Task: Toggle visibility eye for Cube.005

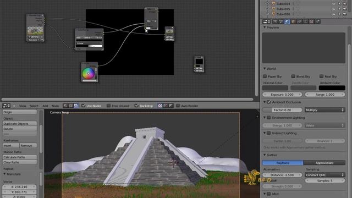Action: click(334, 9)
